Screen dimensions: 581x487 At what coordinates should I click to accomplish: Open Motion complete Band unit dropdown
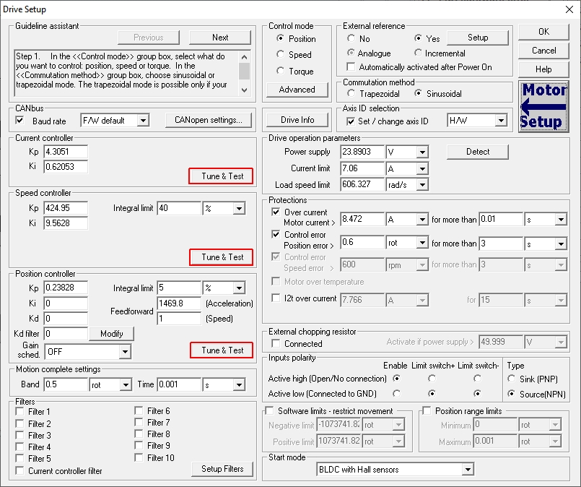coord(126,385)
